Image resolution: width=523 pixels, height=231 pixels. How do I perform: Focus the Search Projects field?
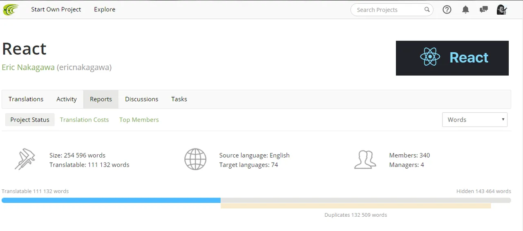(392, 10)
